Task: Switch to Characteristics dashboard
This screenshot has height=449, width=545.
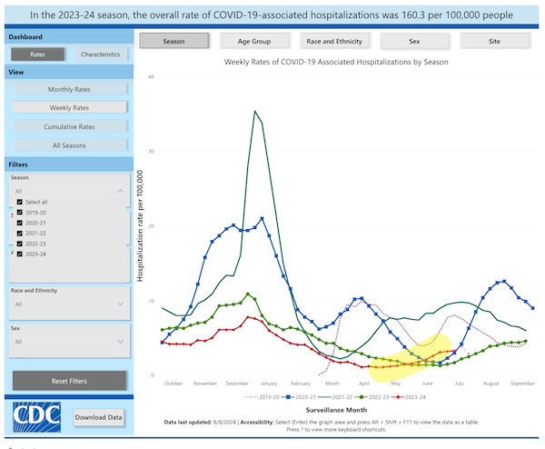Action: 101,55
